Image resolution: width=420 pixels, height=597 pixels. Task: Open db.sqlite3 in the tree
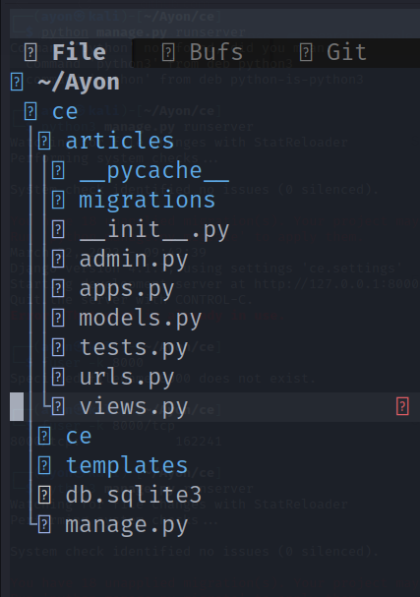point(133,496)
